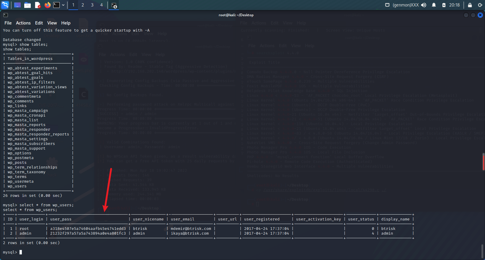Viewport: 485px width, 260px height.
Task: Click the wp_abtest_ip_filters row
Action: (31, 82)
